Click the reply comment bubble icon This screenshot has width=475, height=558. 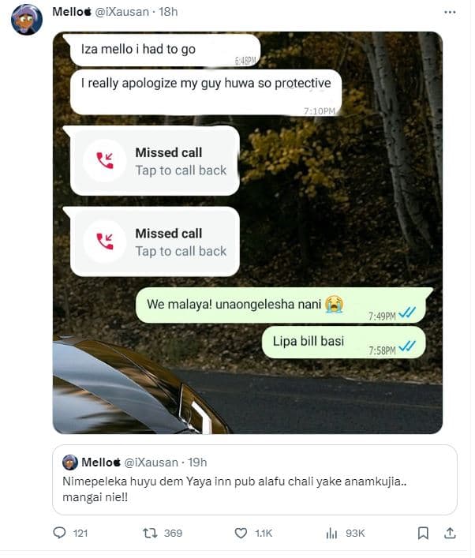click(x=59, y=533)
